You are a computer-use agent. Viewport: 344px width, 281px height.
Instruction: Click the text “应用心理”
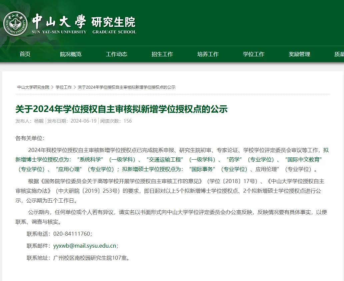(x=69, y=169)
